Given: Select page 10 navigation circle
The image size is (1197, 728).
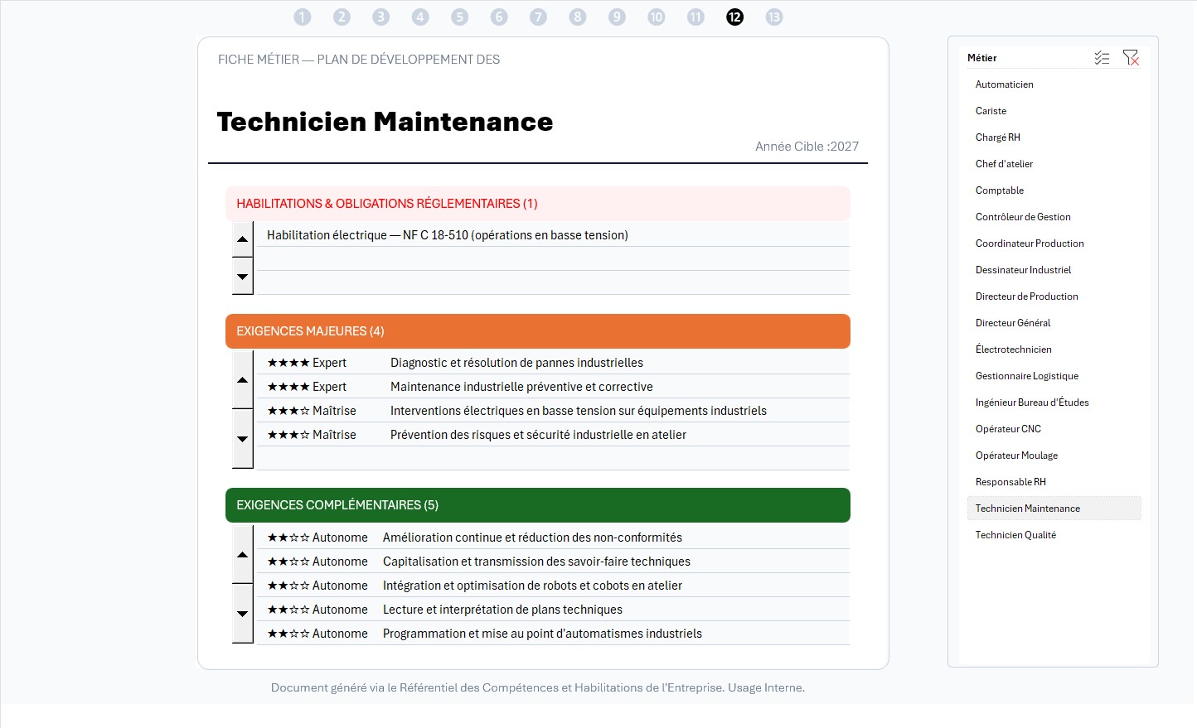Looking at the screenshot, I should coord(657,17).
